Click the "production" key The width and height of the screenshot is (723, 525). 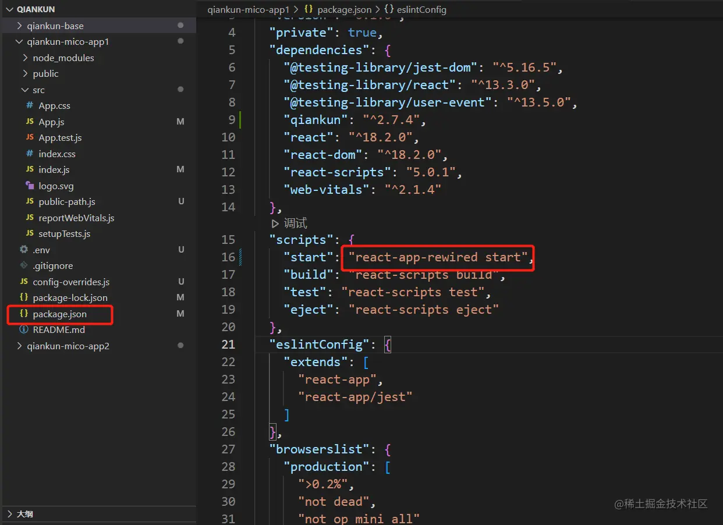pos(326,467)
